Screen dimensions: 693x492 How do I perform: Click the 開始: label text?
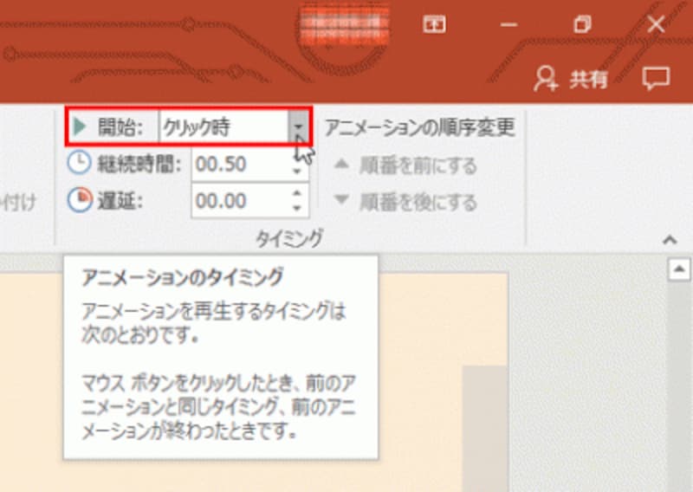click(x=120, y=127)
